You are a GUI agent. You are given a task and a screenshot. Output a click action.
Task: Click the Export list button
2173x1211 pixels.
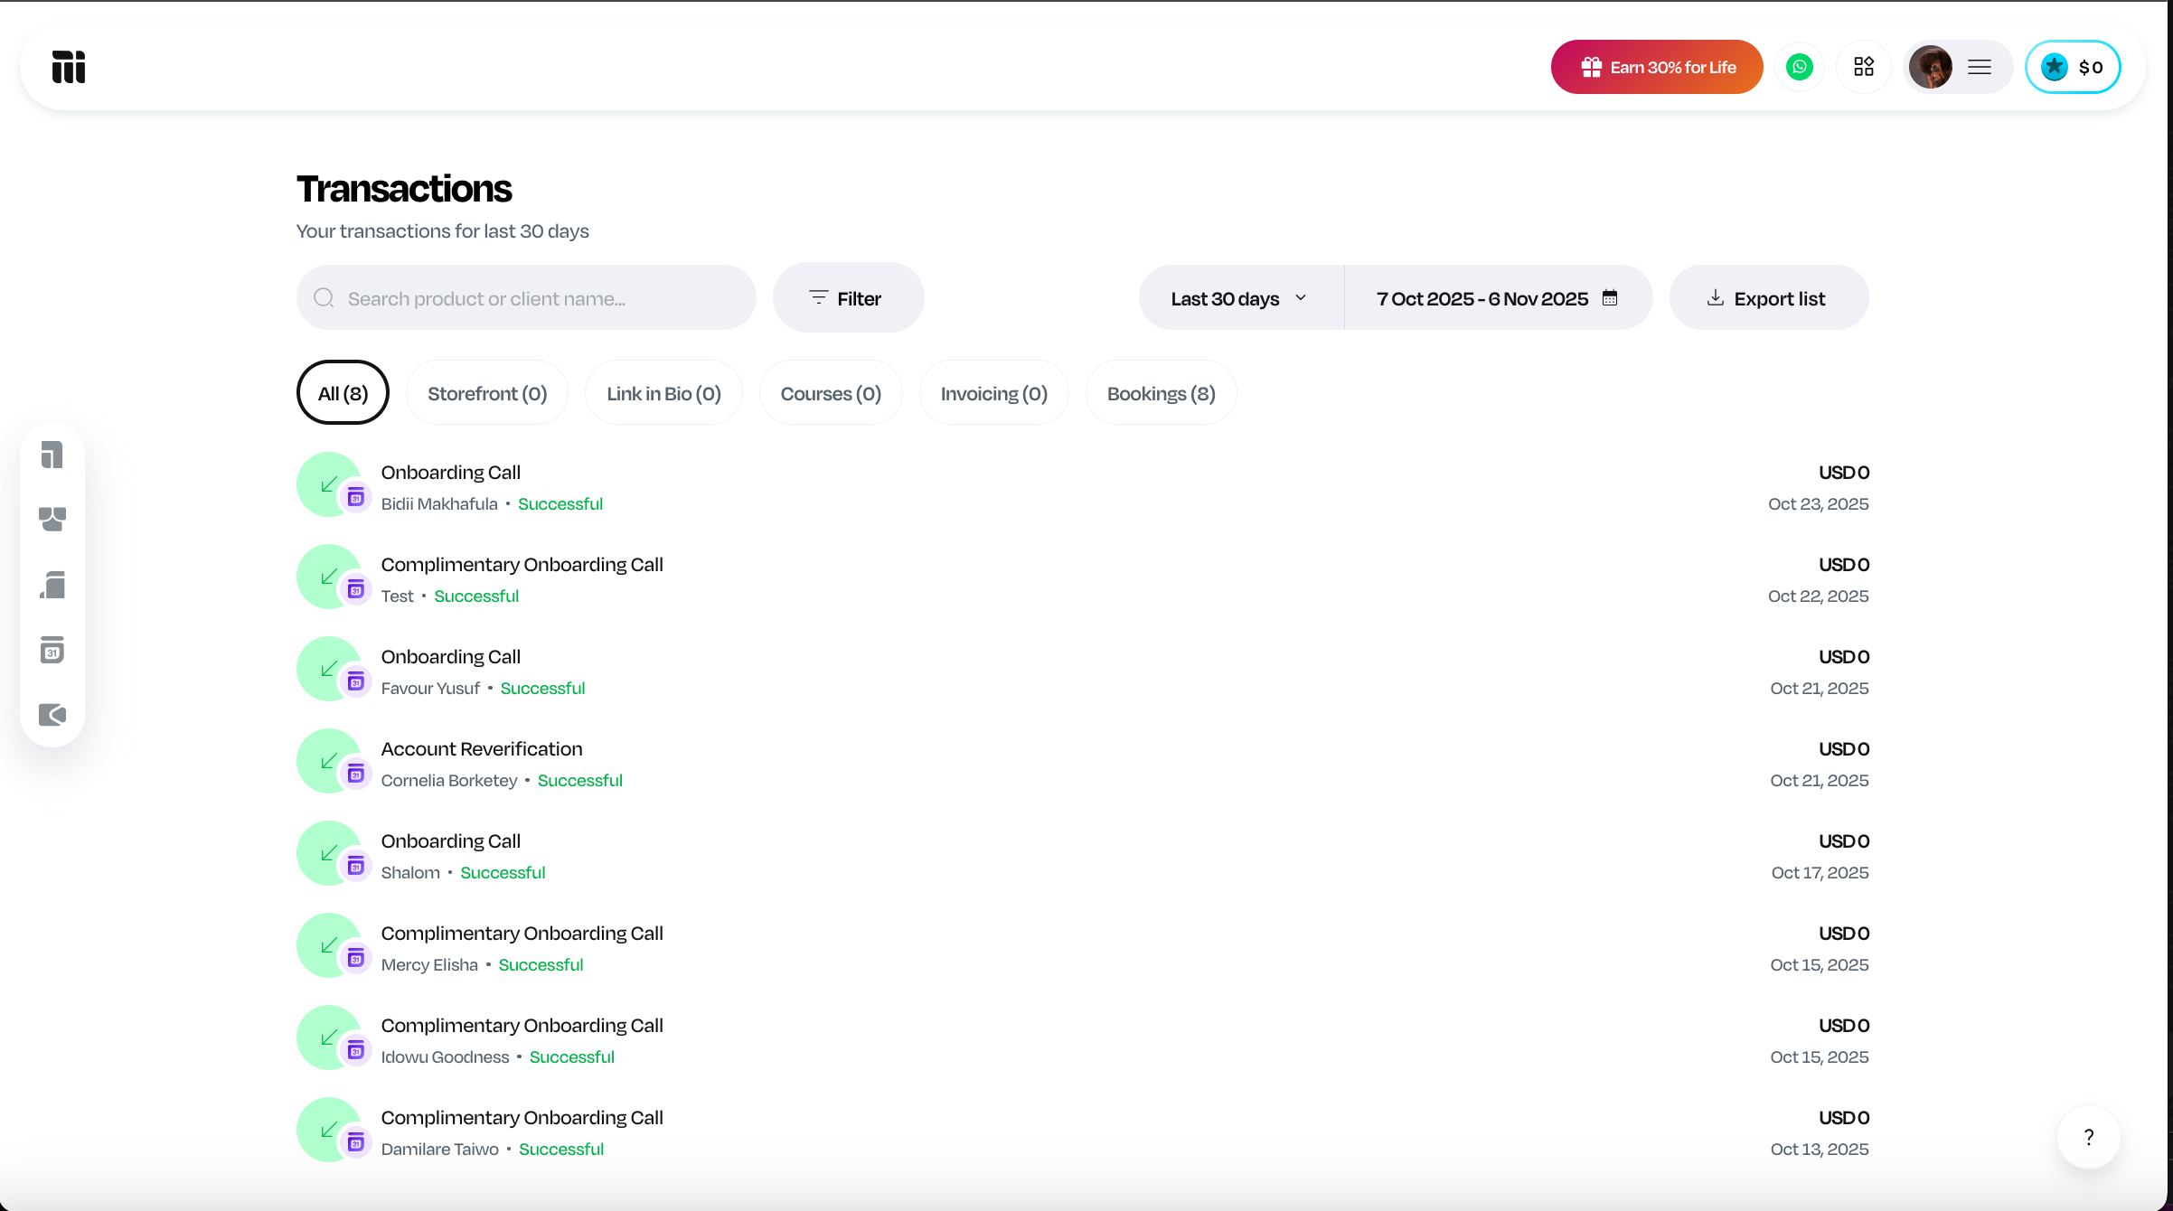pos(1767,298)
